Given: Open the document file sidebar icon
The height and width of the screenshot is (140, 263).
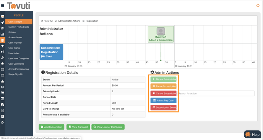Looking at the screenshot, I should pyautogui.click(x=3, y=111).
